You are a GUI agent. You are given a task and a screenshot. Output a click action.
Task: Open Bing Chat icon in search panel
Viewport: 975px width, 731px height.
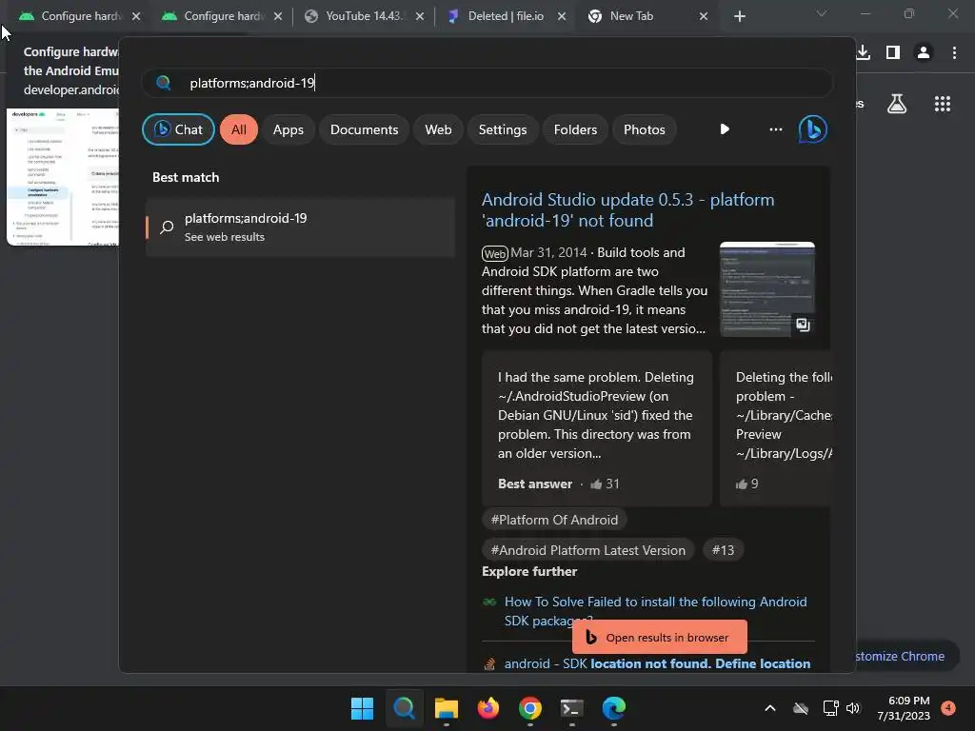pyautogui.click(x=813, y=129)
